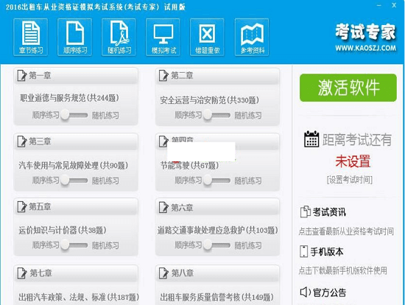The height and width of the screenshot is (305, 405).
Task: Open 官方公告 official announcements
Action: pyautogui.click(x=329, y=292)
